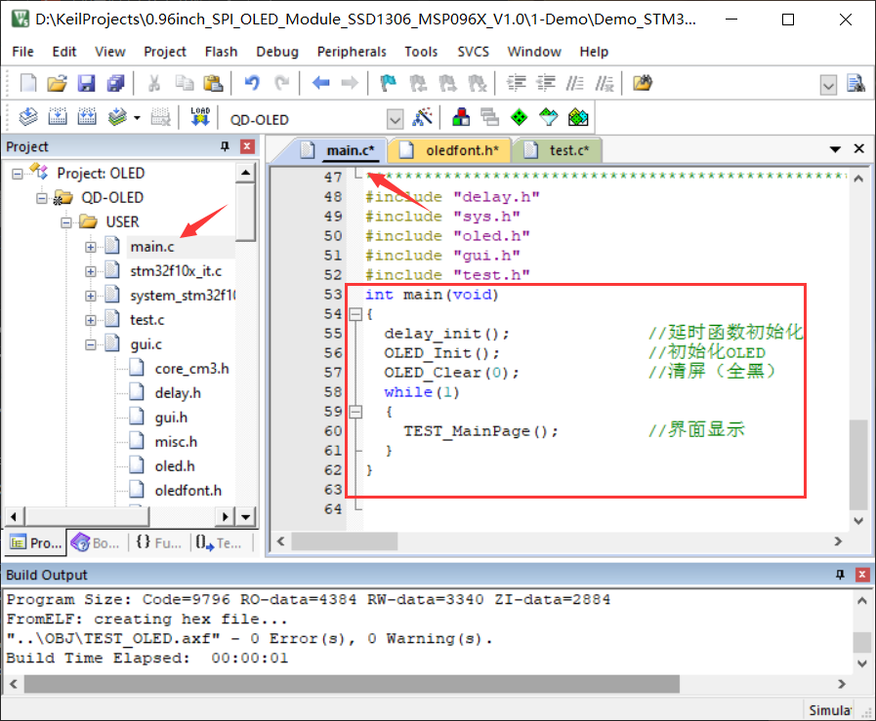Toggle a bookmark on the current line
Screen dimensions: 876x721
click(x=389, y=83)
